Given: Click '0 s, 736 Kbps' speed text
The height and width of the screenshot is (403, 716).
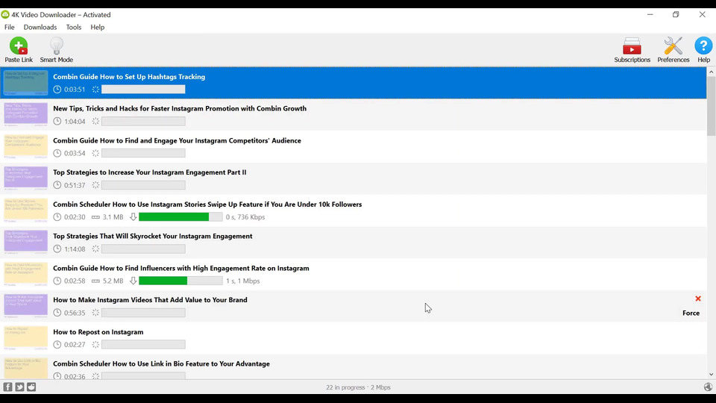Looking at the screenshot, I should [245, 217].
